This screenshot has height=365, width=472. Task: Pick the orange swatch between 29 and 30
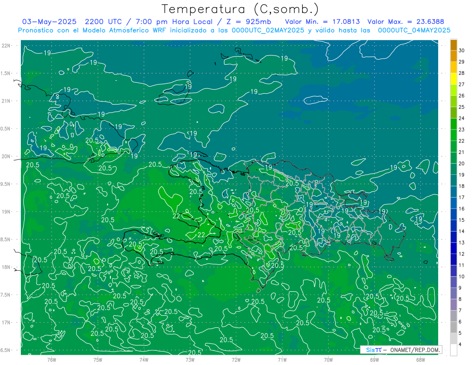(x=454, y=56)
